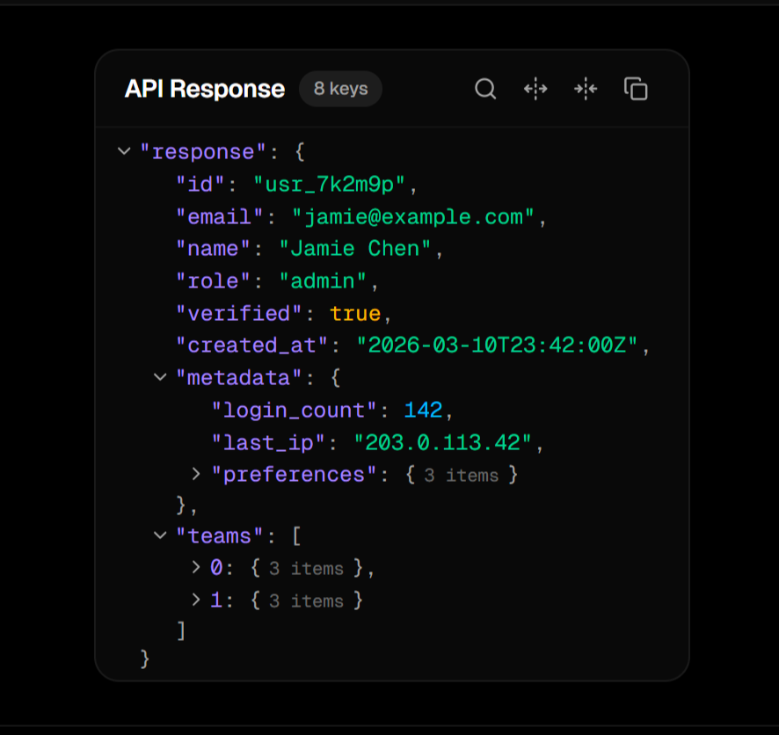
Task: Select the "created_at" key
Action: click(x=251, y=346)
